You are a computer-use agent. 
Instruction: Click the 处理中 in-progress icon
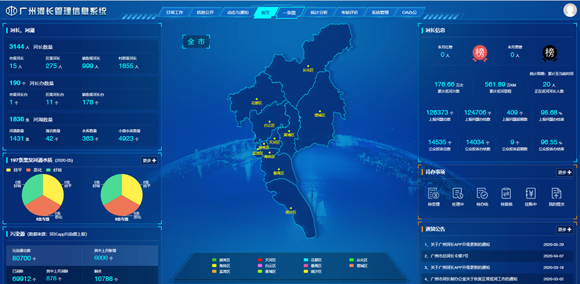(x=458, y=194)
